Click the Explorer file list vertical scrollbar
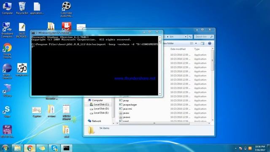This screenshot has height=152, width=270. click(x=213, y=60)
